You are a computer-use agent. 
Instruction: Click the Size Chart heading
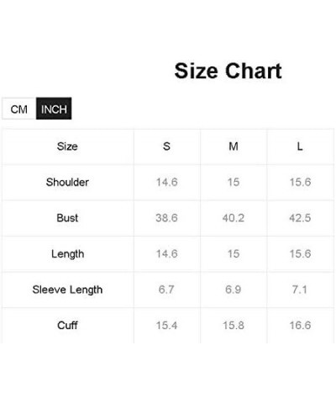pos(228,71)
